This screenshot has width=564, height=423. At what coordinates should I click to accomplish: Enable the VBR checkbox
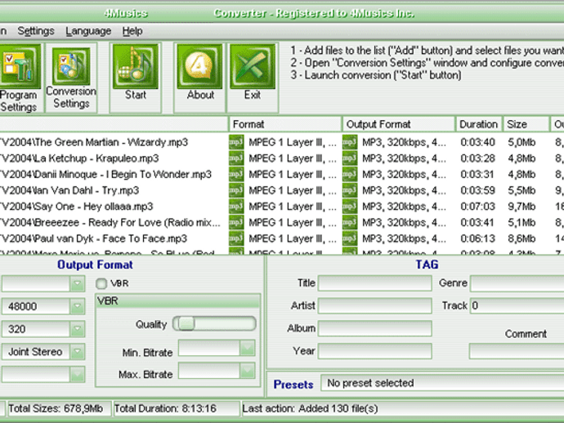tap(101, 283)
